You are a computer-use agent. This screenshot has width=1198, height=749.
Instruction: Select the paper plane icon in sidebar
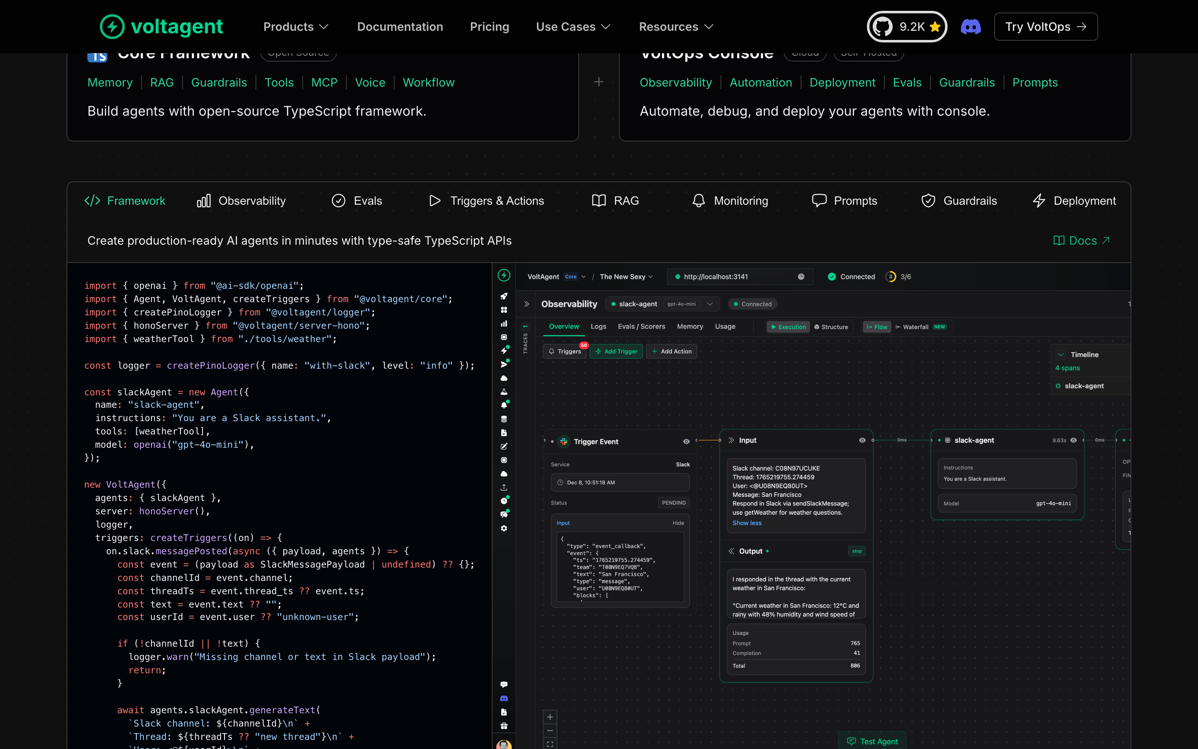[504, 365]
